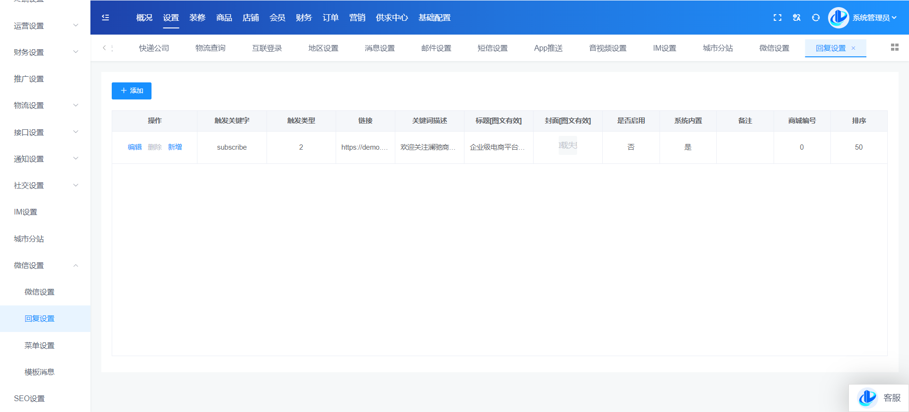Open the 客服 support widget
This screenshot has height=412, width=909.
coord(879,398)
